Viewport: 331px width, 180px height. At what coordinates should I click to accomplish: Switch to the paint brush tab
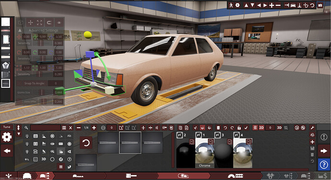131,176
